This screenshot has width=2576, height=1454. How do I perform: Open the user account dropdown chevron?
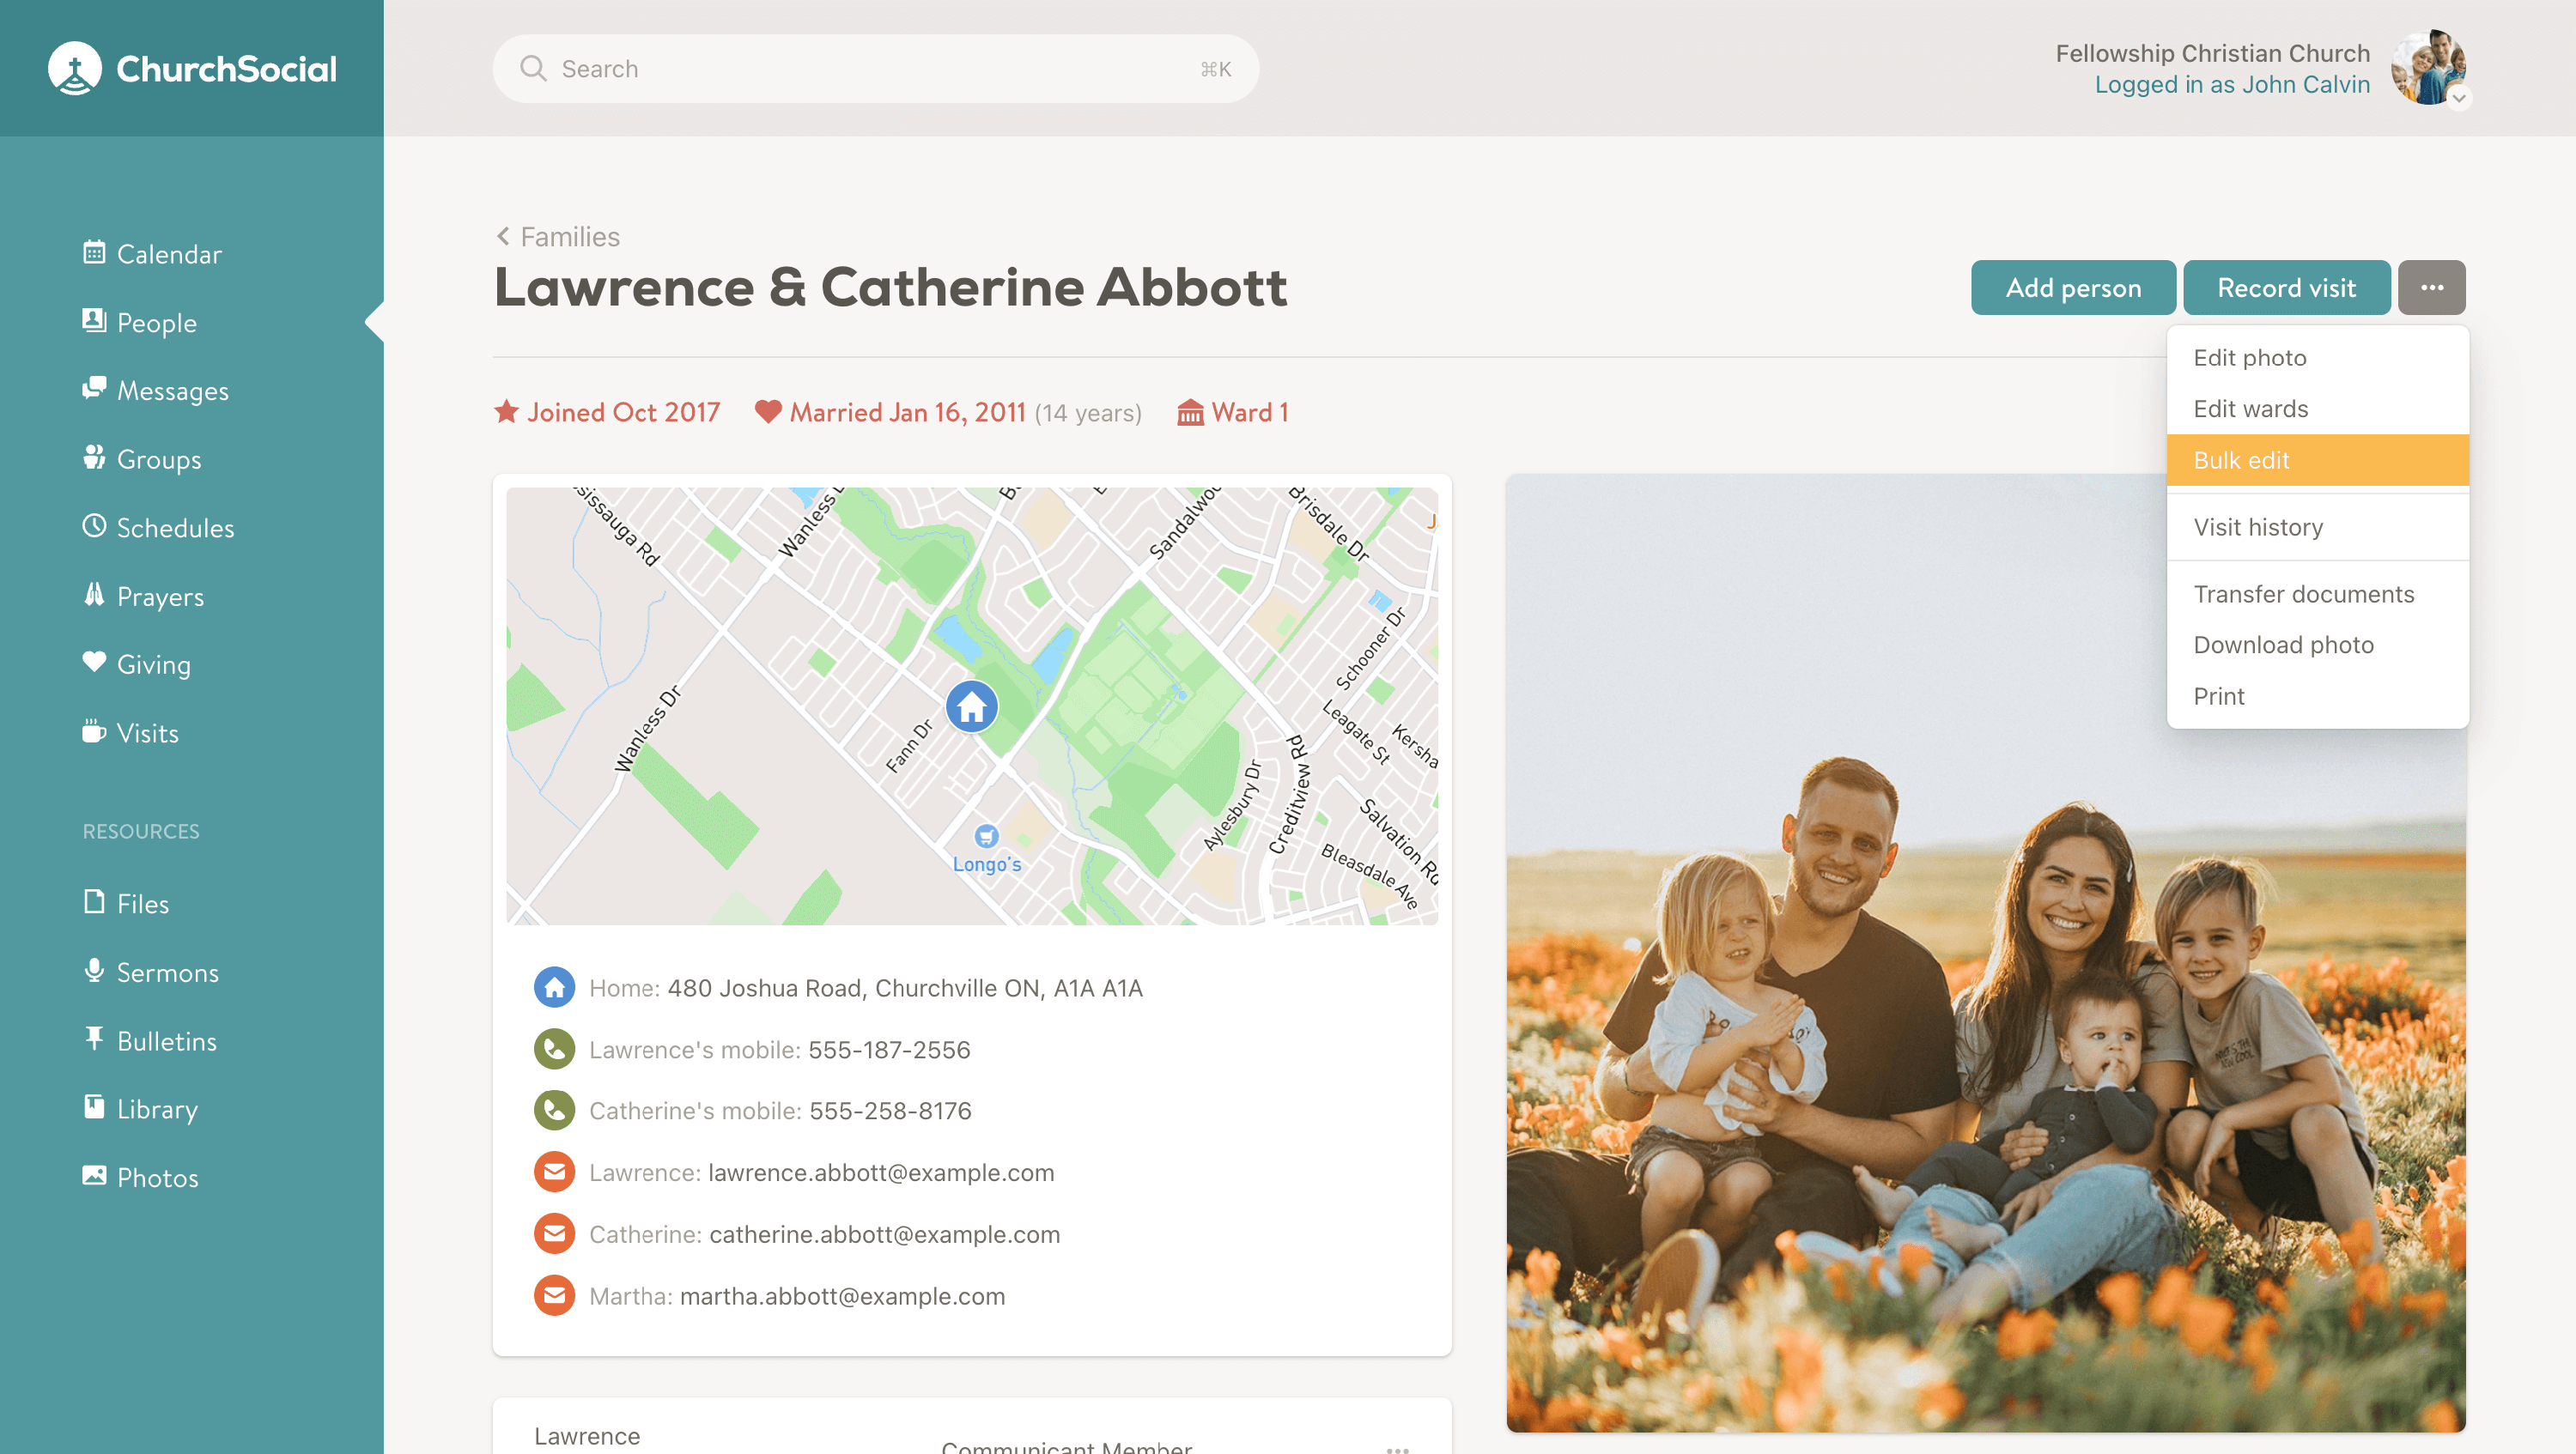(2458, 98)
